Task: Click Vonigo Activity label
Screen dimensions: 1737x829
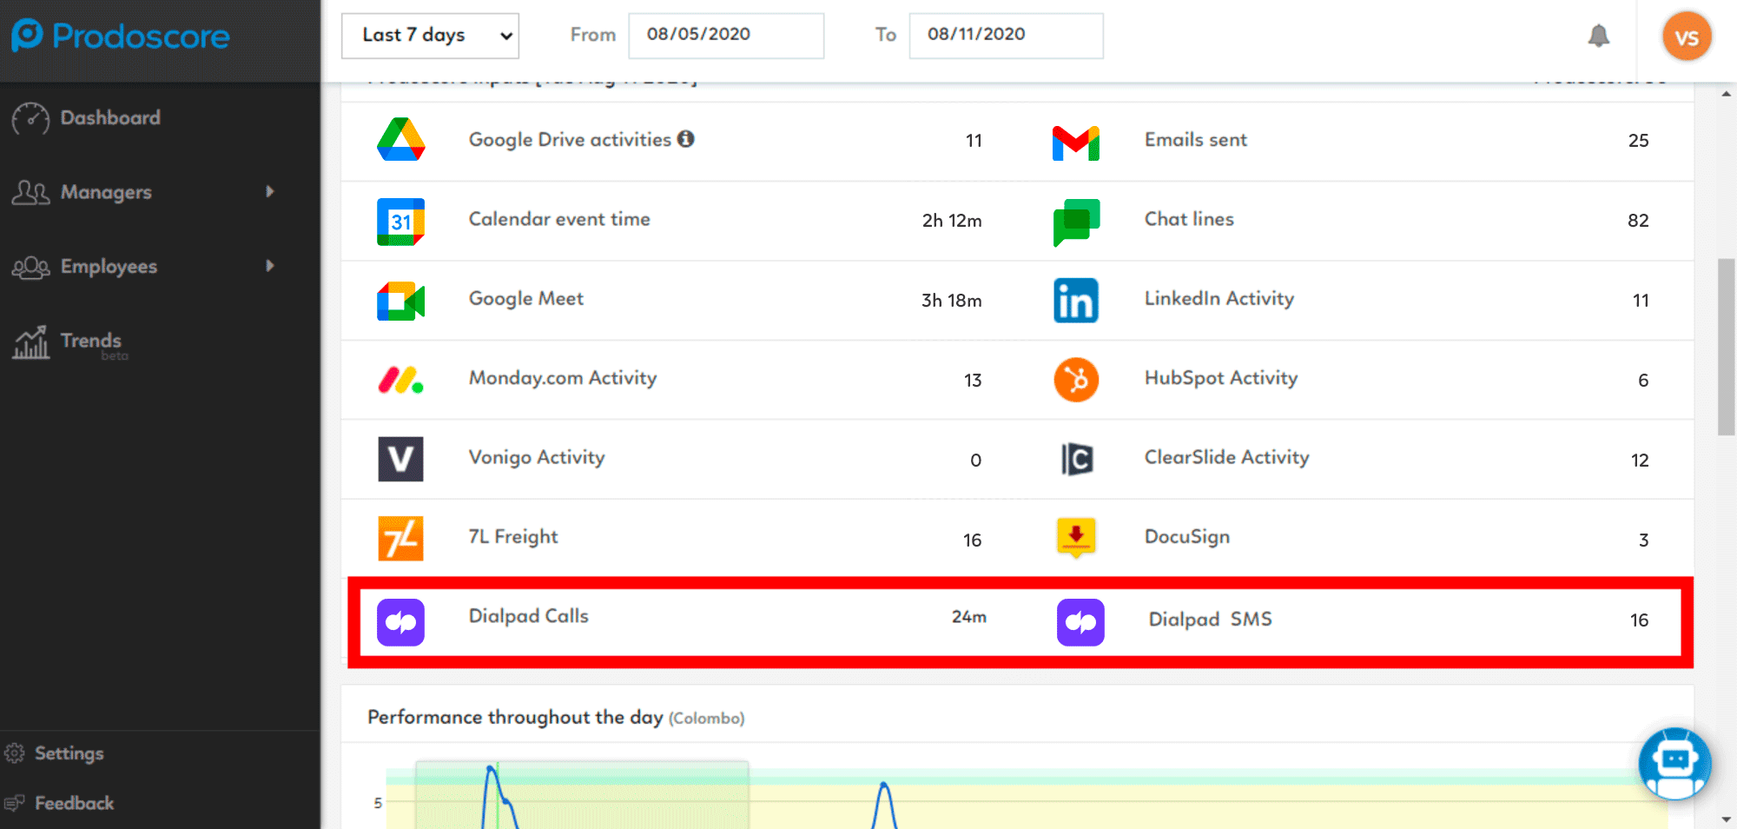Action: coord(537,457)
